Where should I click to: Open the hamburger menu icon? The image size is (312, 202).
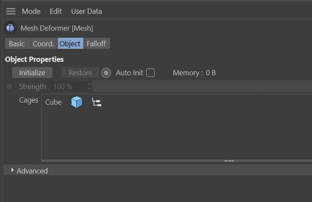11,11
